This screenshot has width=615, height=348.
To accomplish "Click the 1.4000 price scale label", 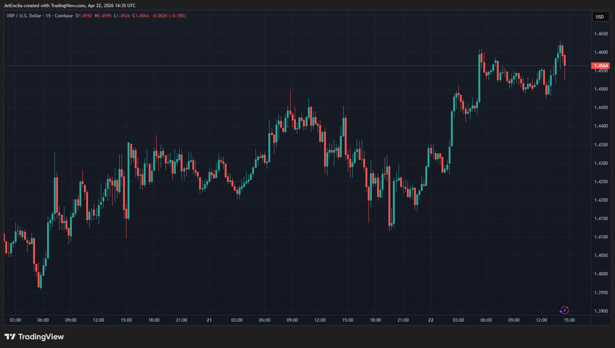I will [x=601, y=274].
